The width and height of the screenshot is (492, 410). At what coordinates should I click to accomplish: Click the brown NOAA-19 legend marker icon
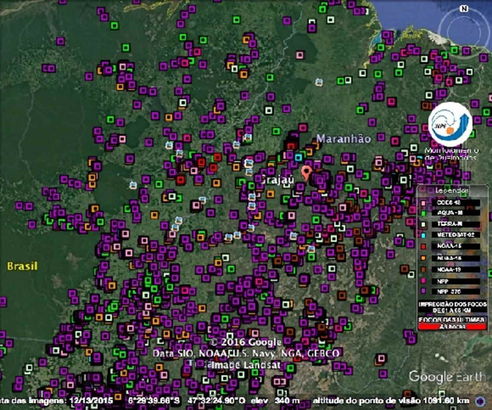tap(423, 270)
